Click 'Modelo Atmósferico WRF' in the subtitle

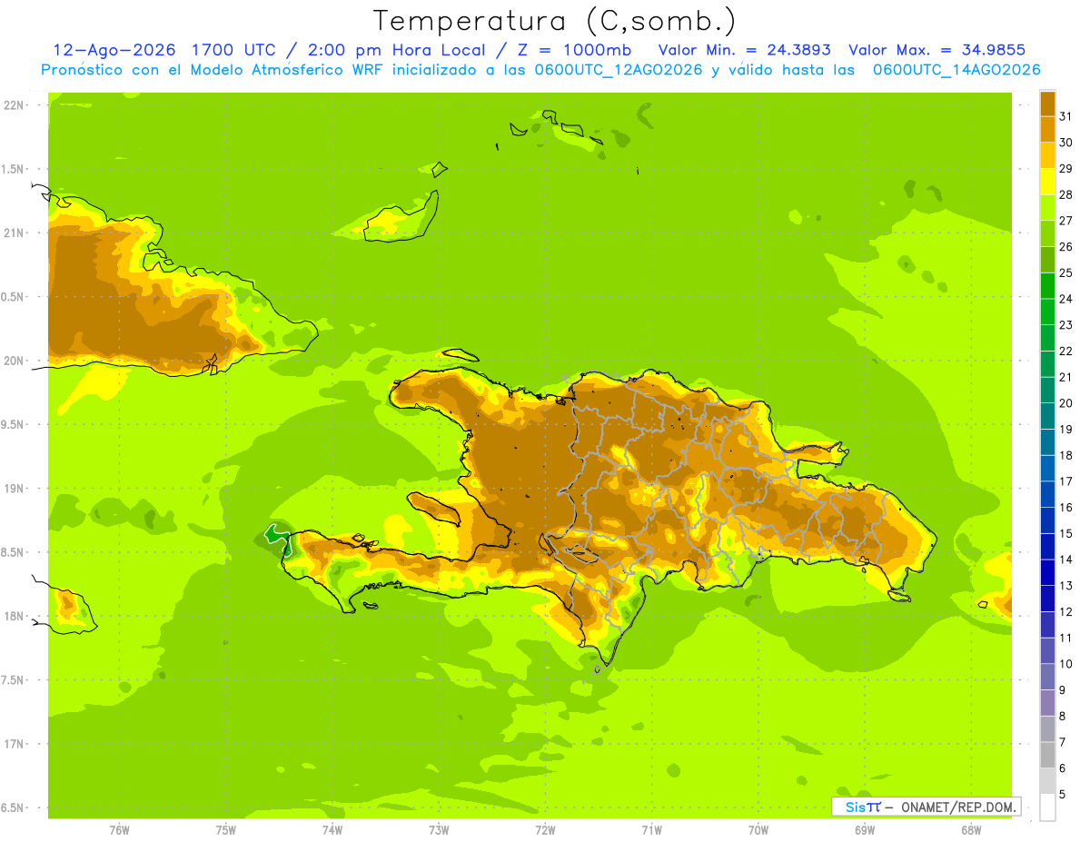pos(285,70)
